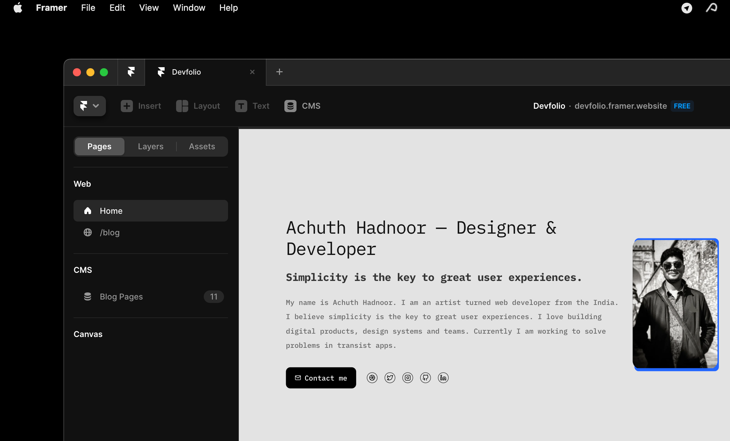The image size is (730, 441).
Task: Open the Insert panel
Action: (x=141, y=106)
